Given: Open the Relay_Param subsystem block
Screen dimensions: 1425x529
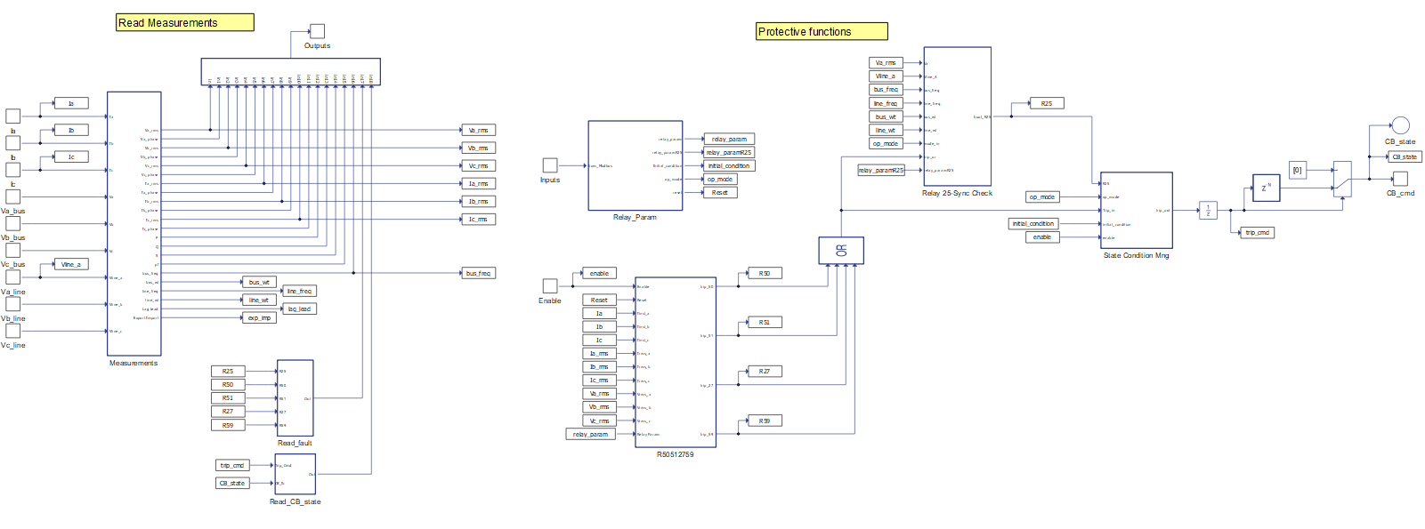Looking at the screenshot, I should pyautogui.click(x=635, y=165).
